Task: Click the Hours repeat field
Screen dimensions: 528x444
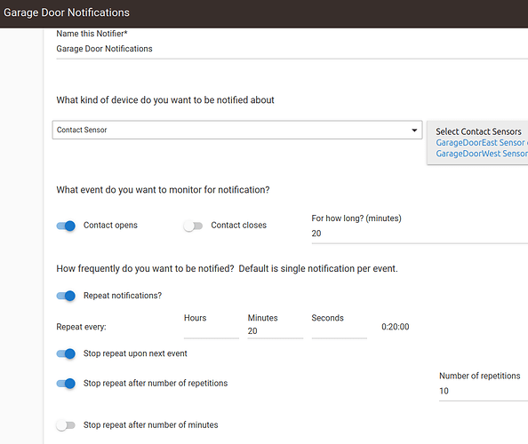Action: (x=212, y=331)
